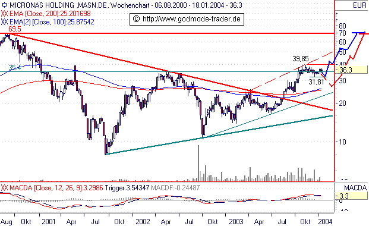Click the chart symbol icon before MICRONAS HOLDING
The image size is (369, 226).
(4, 5)
